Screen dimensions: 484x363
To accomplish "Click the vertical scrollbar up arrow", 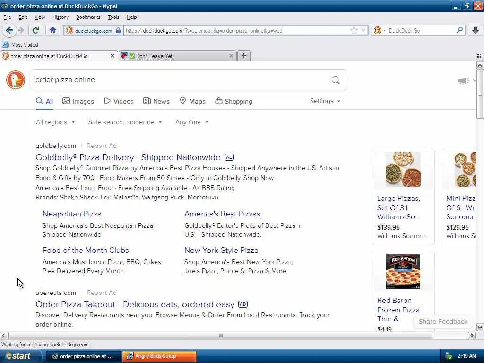I will pyautogui.click(x=480, y=65).
